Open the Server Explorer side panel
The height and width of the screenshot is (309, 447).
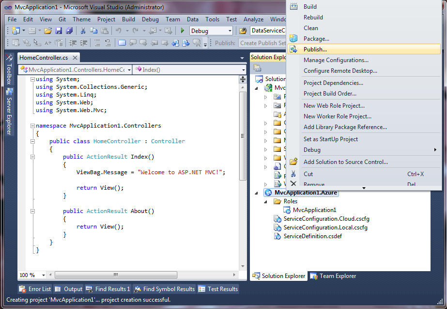[9, 112]
